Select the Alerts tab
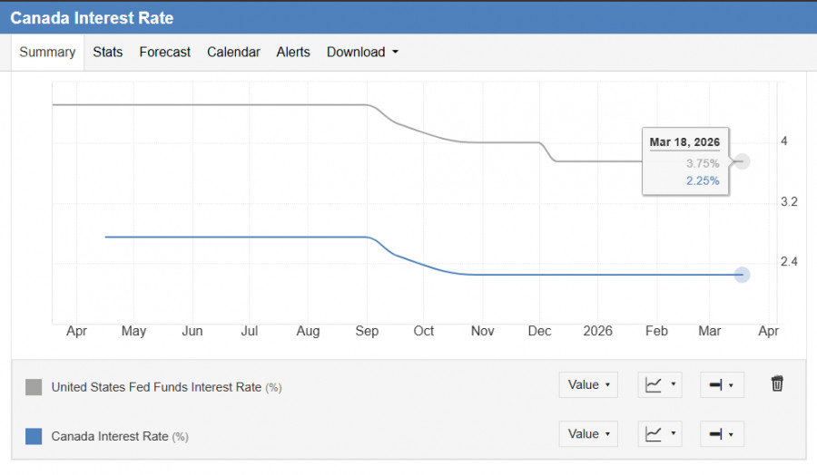The height and width of the screenshot is (475, 817). click(x=293, y=52)
